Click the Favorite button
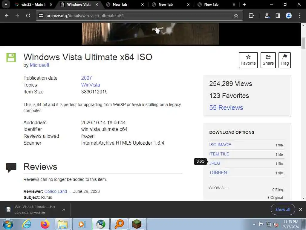Screen dimensions: 306x230 248,60
